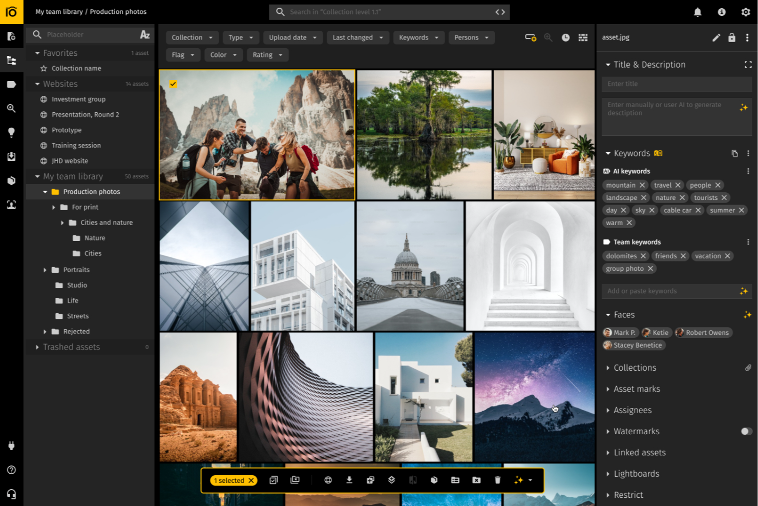Uncheck the selected hikers photo checkbox

click(x=173, y=84)
